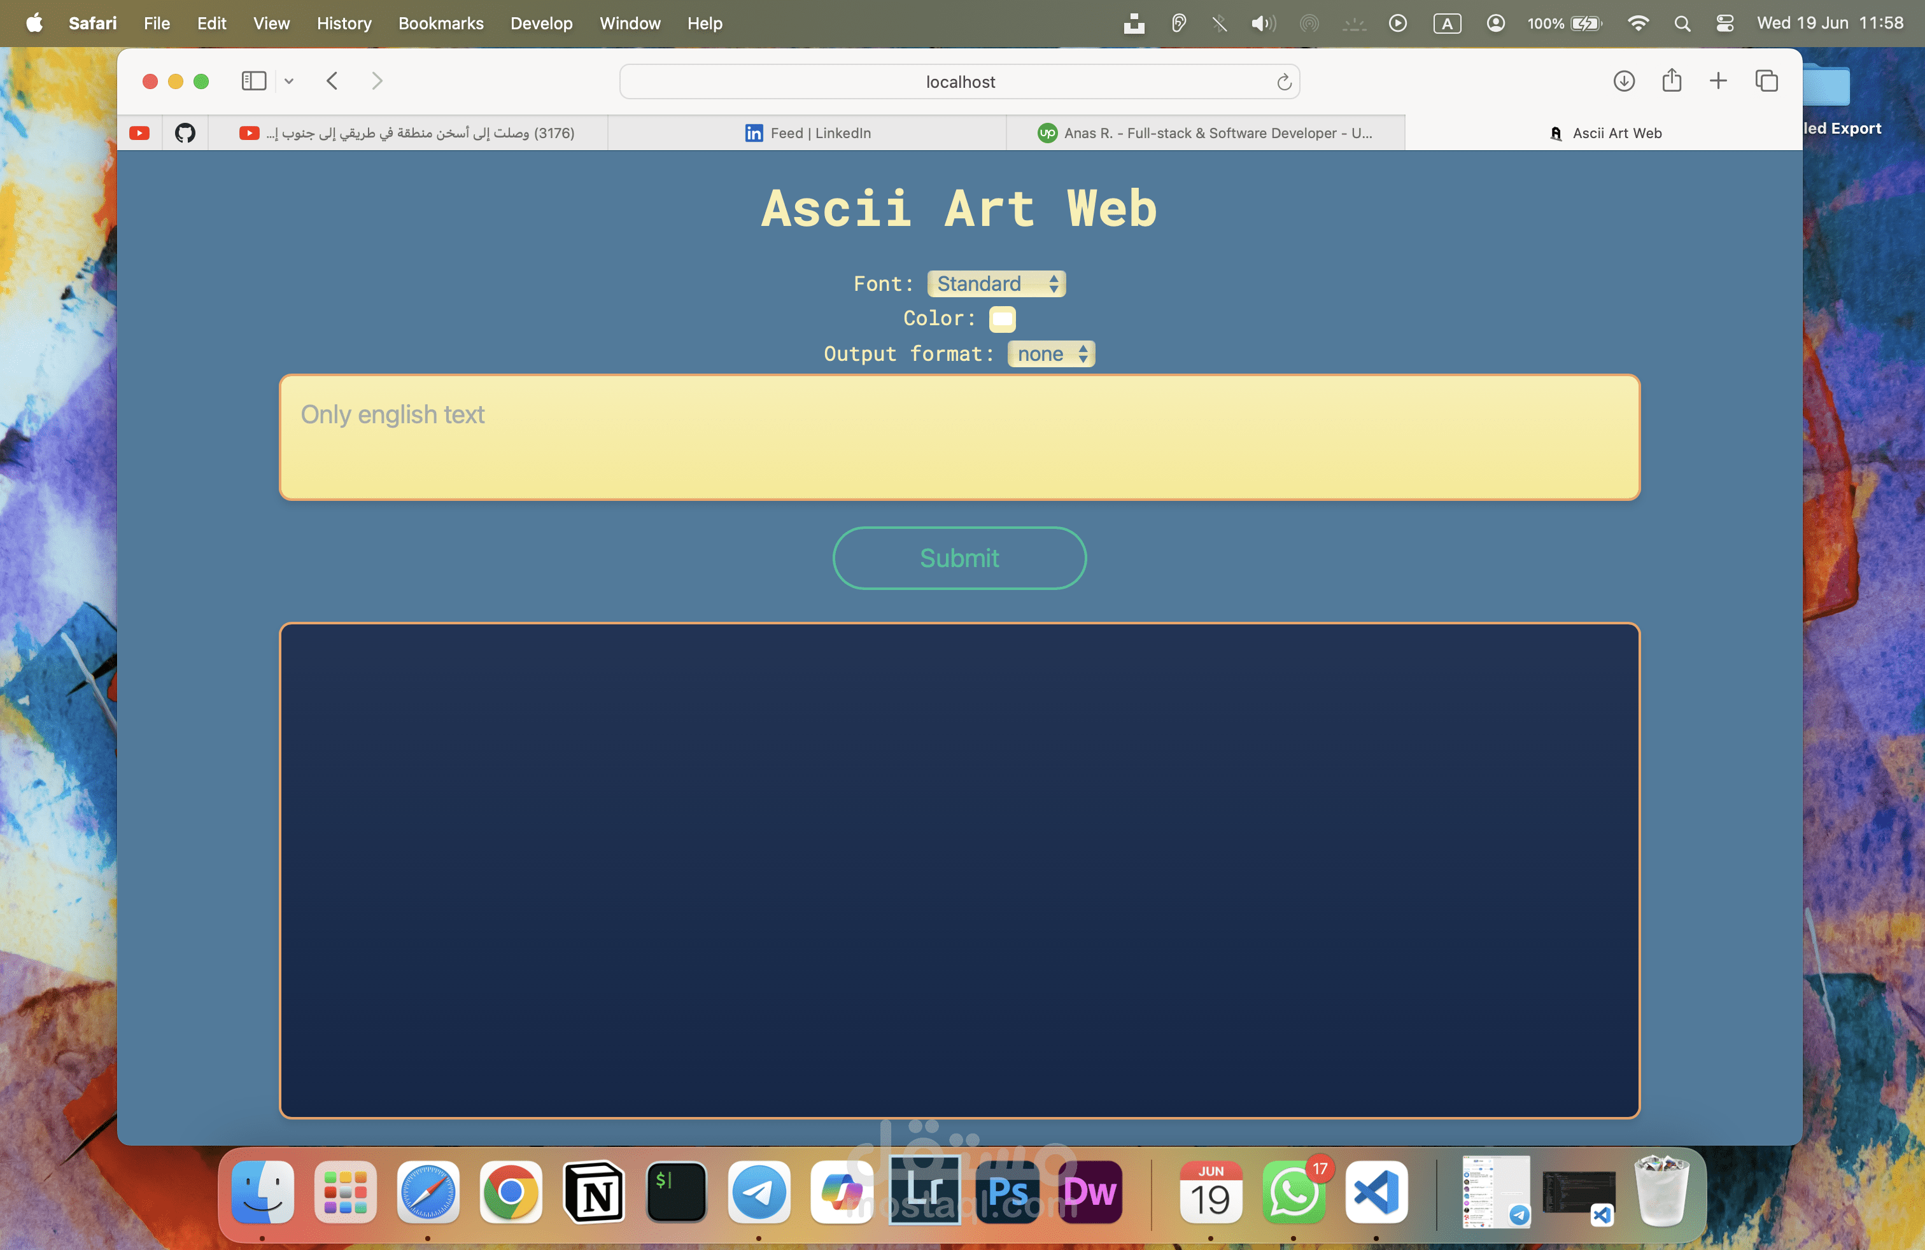Show the tab overview icon
This screenshot has width=1925, height=1250.
[x=1766, y=81]
